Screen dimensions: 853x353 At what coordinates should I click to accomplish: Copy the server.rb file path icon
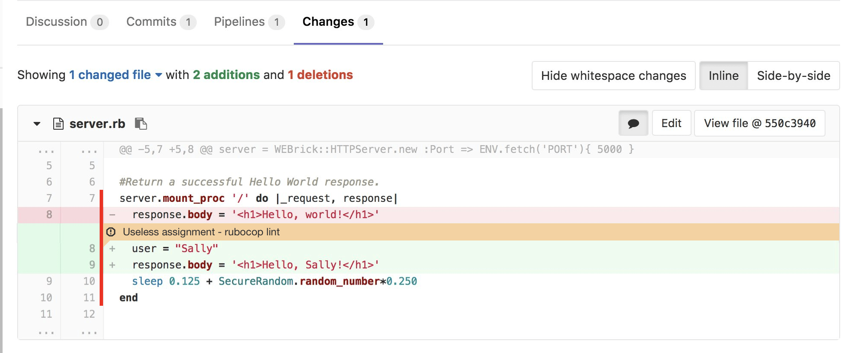click(x=141, y=124)
